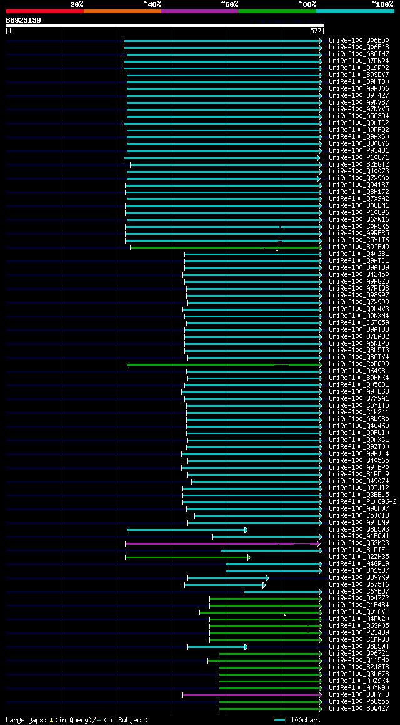Click the purple alignment bar for Q53MC3
The width and height of the screenshot is (400, 725).
click(223, 543)
